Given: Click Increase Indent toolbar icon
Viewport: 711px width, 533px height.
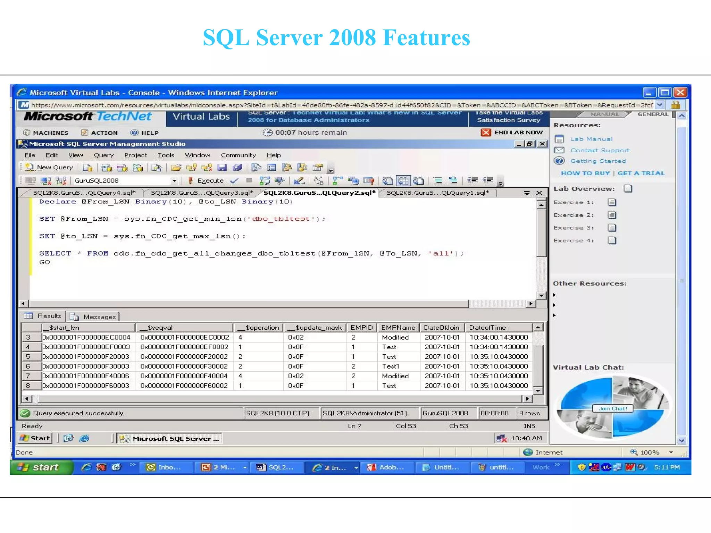Looking at the screenshot, I should [x=488, y=180].
